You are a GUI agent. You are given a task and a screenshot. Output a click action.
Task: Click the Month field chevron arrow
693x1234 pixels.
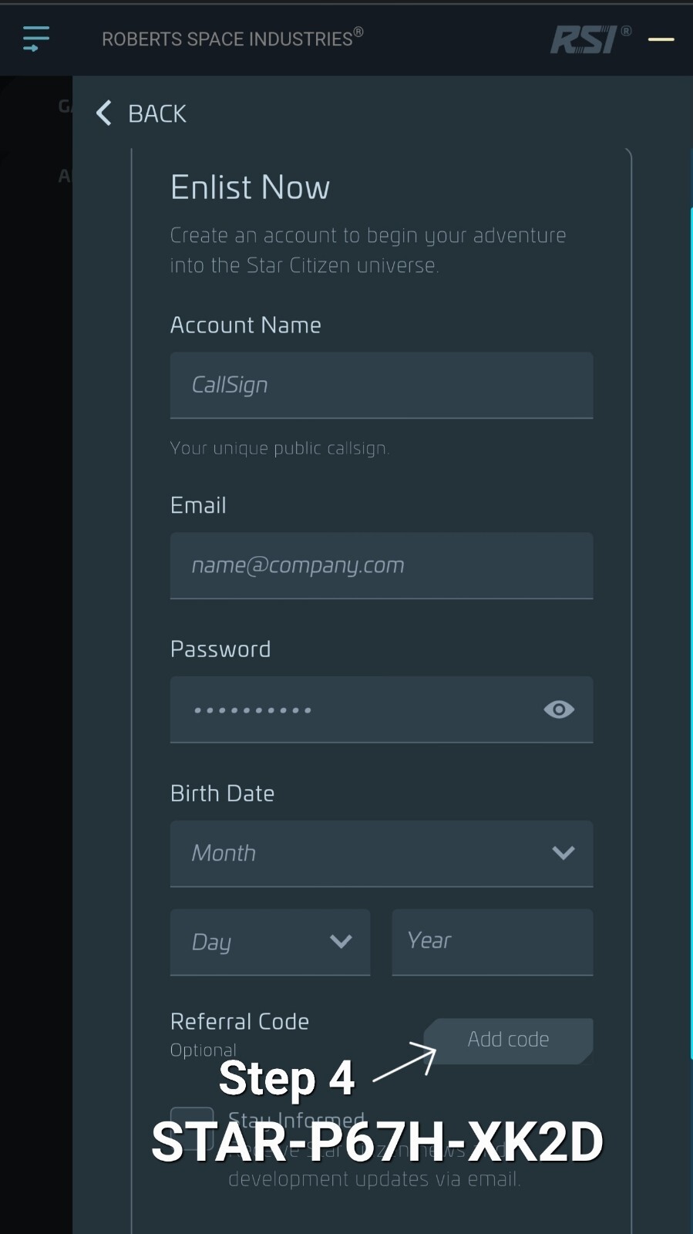(x=563, y=853)
